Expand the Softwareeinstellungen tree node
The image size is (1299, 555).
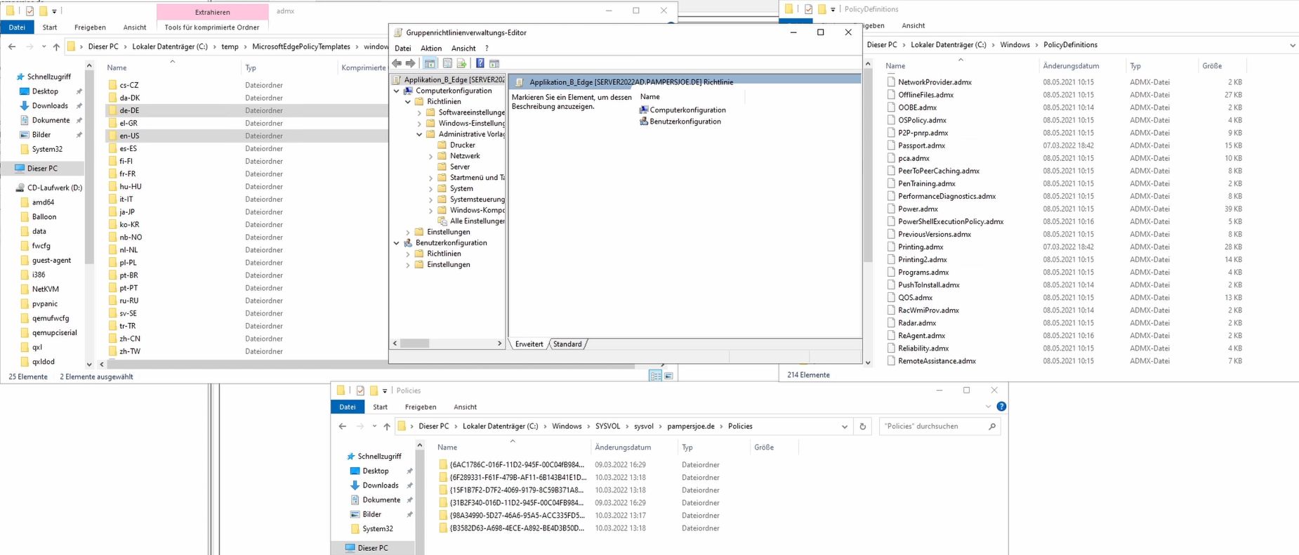click(419, 112)
